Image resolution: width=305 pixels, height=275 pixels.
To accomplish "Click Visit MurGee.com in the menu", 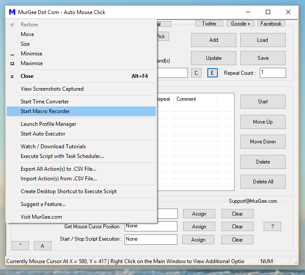I will 41,217.
